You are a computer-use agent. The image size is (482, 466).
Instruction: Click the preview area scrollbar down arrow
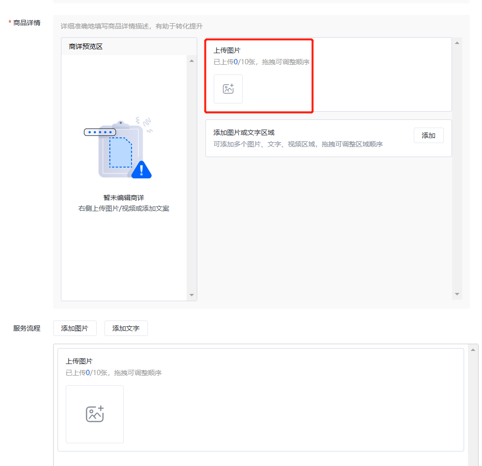tap(191, 295)
